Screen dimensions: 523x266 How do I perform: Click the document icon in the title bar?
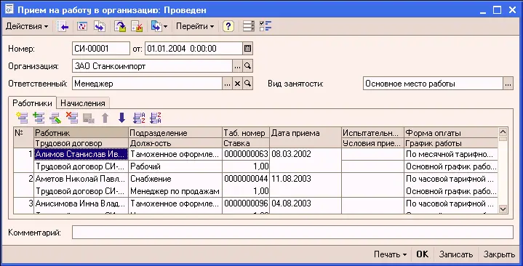pyautogui.click(x=9, y=9)
